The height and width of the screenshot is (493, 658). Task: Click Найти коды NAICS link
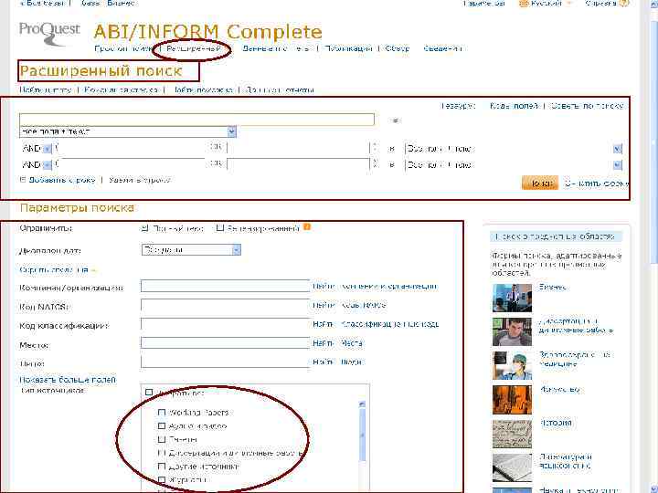[349, 305]
